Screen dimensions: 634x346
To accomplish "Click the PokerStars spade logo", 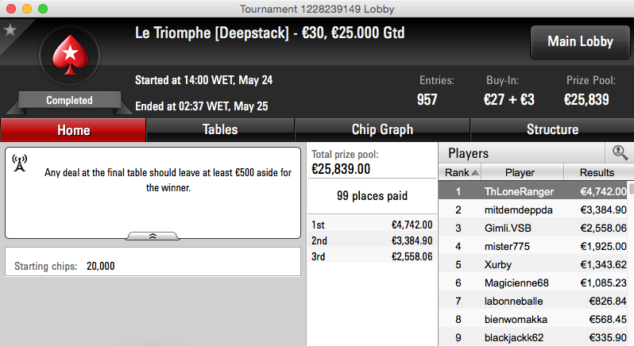I will pos(70,56).
